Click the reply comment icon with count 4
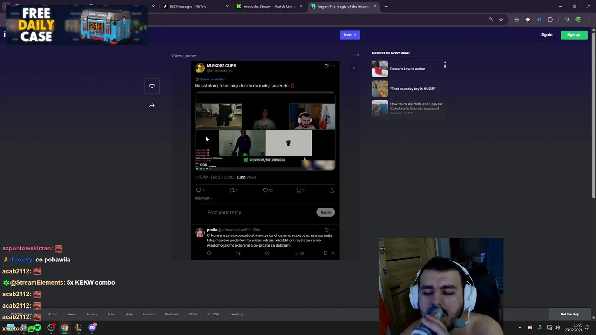The height and width of the screenshot is (335, 596). click(199, 190)
